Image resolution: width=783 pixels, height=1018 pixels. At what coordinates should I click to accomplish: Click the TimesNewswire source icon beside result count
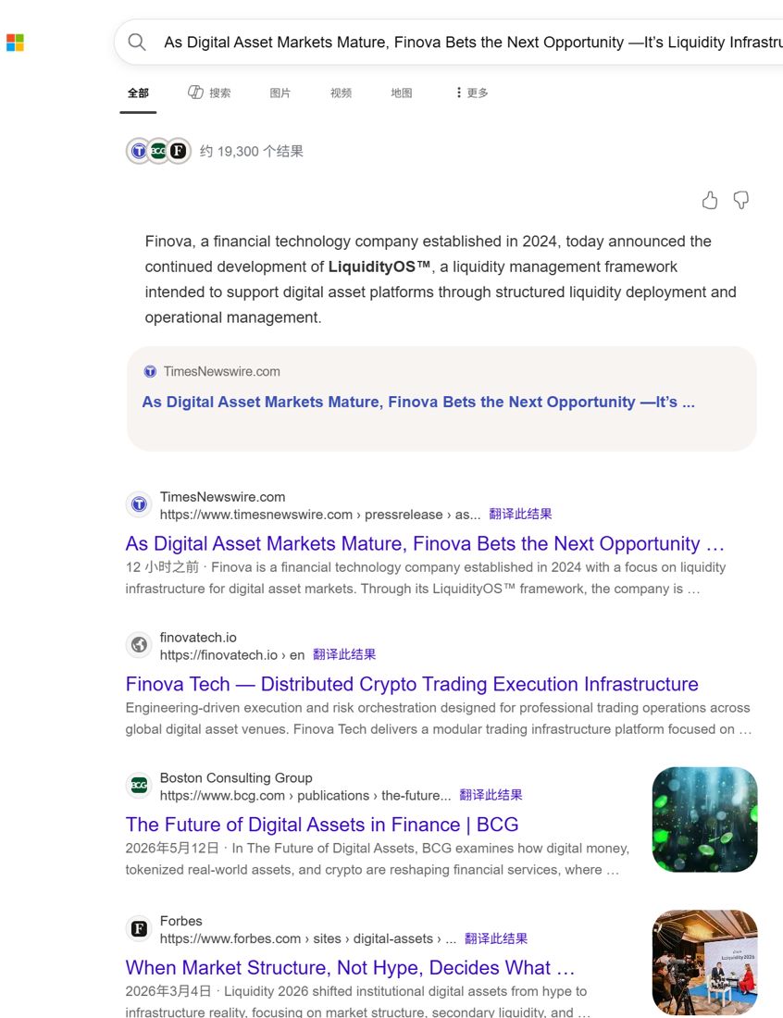[139, 151]
